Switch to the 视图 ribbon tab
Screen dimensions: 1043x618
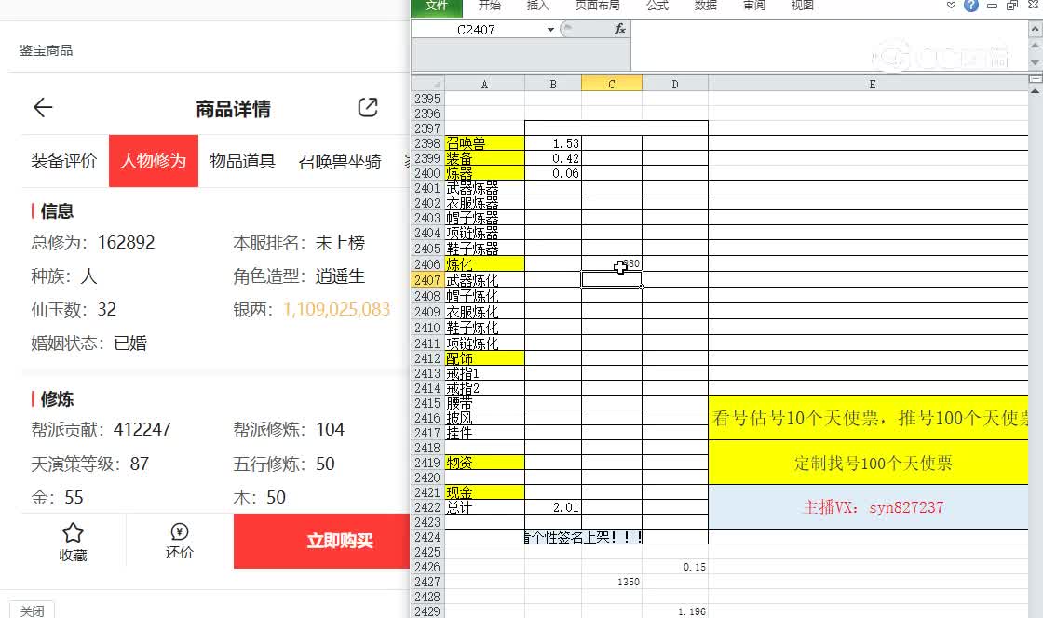click(801, 6)
